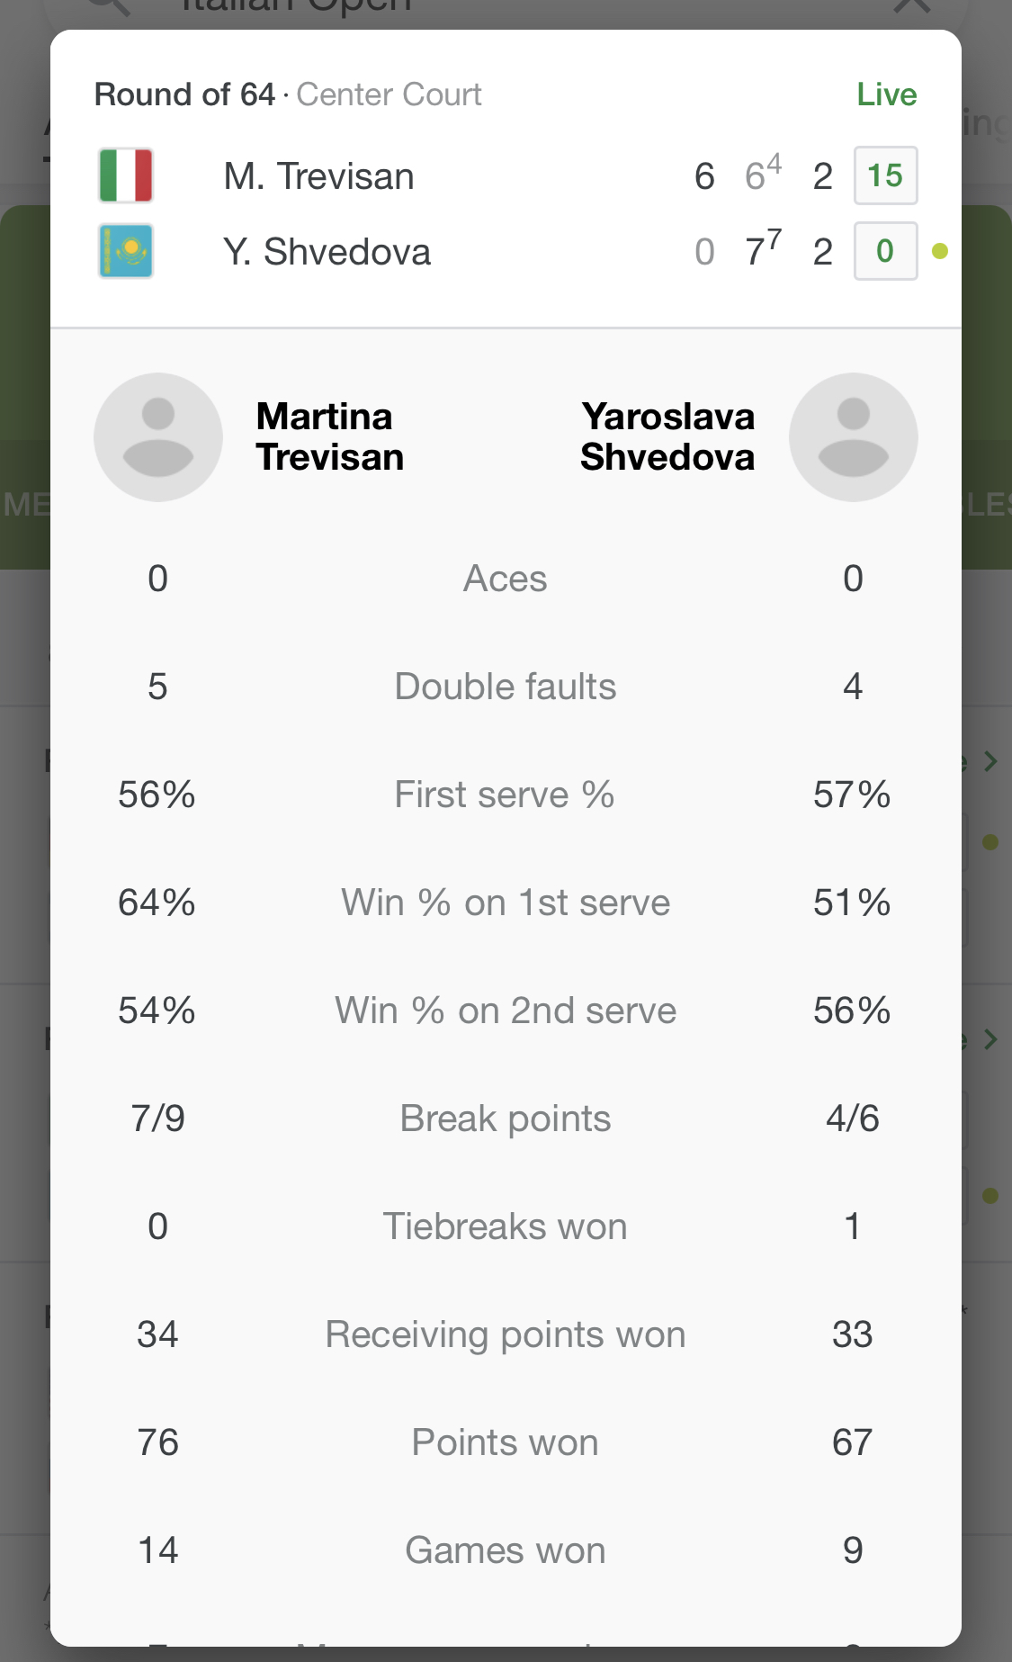Tap the Martina Trevisan stats header name
Screen dimensions: 1012x1662
329,436
